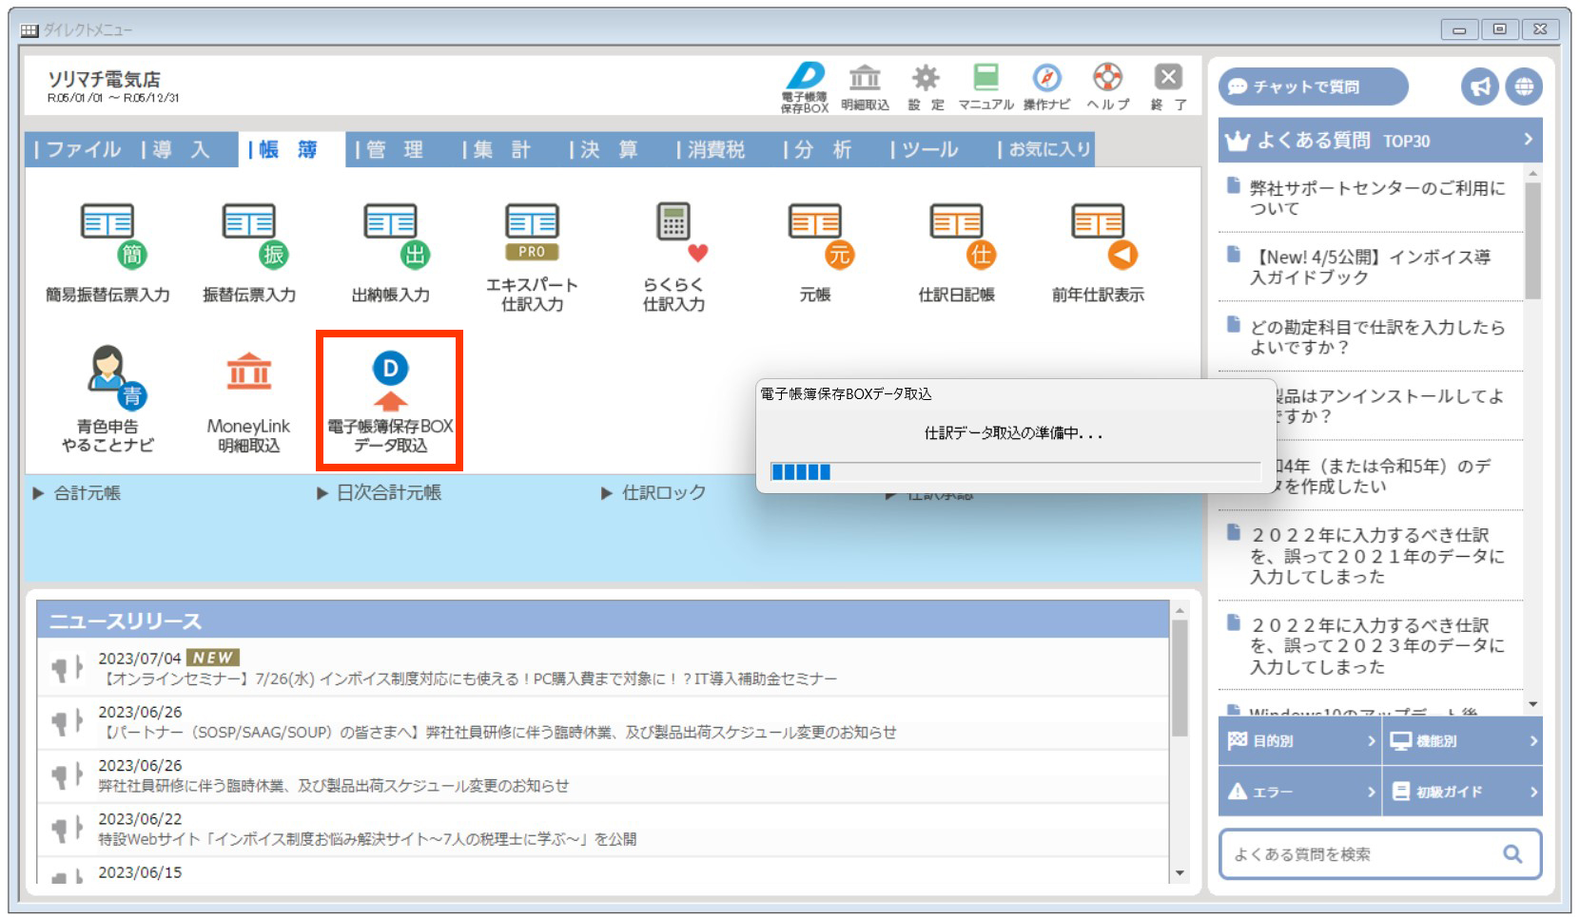Open 仕訳日記帳 icon
The width and height of the screenshot is (1580, 917).
[956, 253]
